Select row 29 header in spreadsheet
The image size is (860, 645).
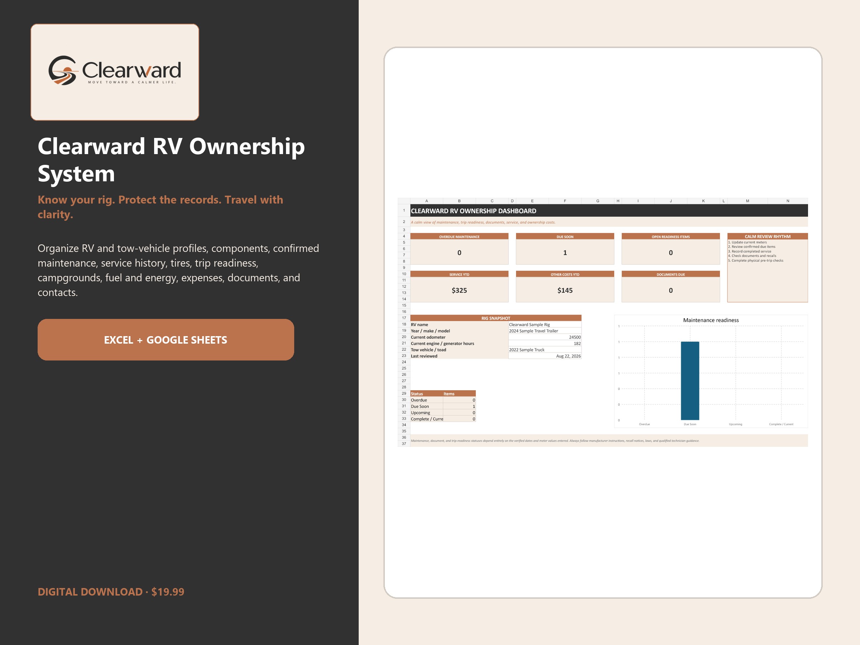click(404, 393)
